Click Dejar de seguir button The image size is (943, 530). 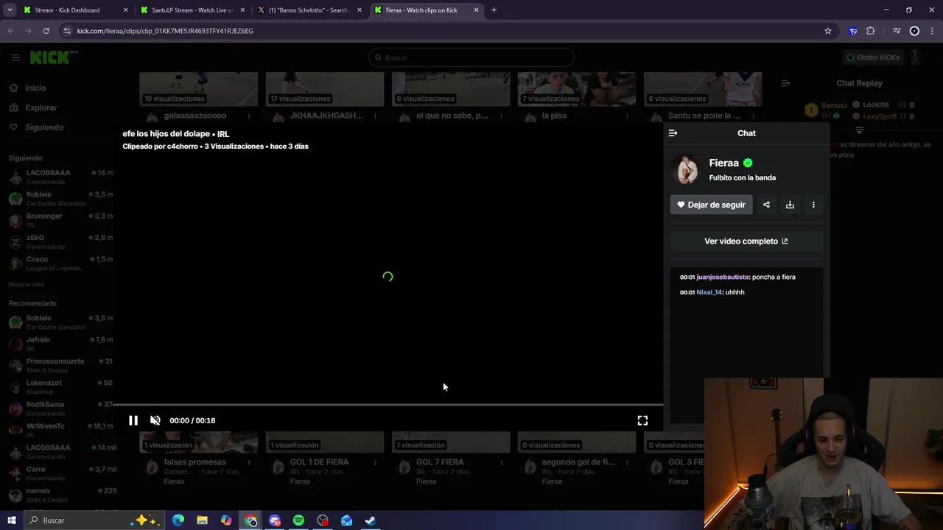(x=712, y=205)
